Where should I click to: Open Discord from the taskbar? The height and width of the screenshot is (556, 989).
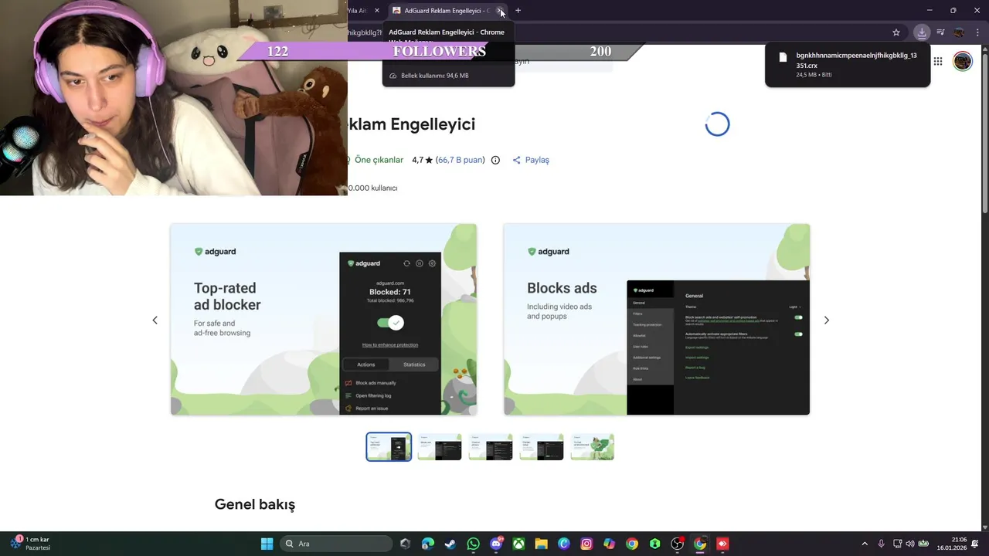click(x=496, y=544)
